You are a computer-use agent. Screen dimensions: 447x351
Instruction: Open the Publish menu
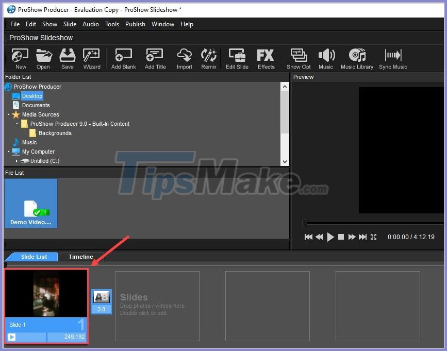coord(135,24)
